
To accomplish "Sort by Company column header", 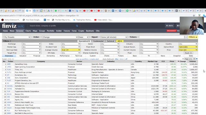I will [41, 61].
